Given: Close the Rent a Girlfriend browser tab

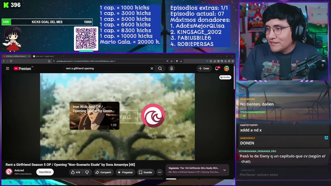Looking at the screenshot, I should coord(29,56).
